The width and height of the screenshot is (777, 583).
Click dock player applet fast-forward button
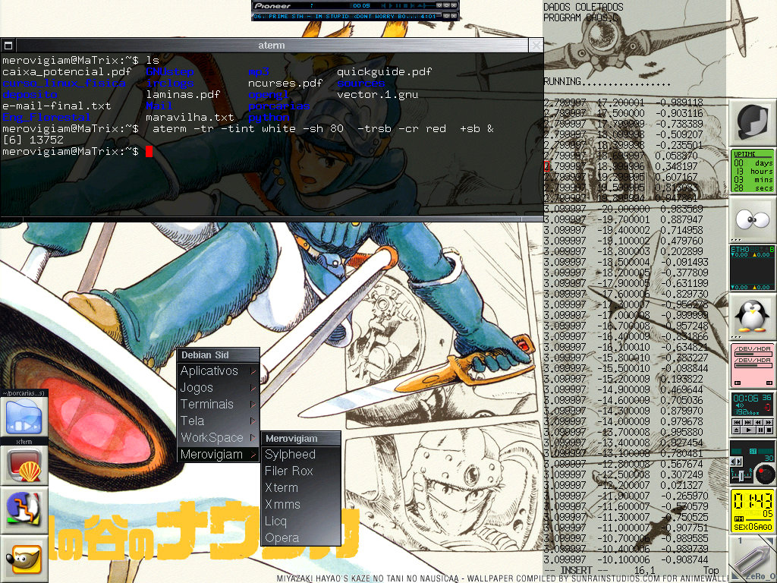(768, 422)
